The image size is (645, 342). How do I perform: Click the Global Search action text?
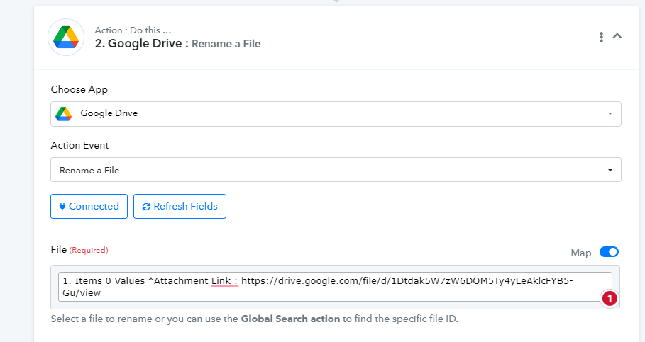point(290,319)
